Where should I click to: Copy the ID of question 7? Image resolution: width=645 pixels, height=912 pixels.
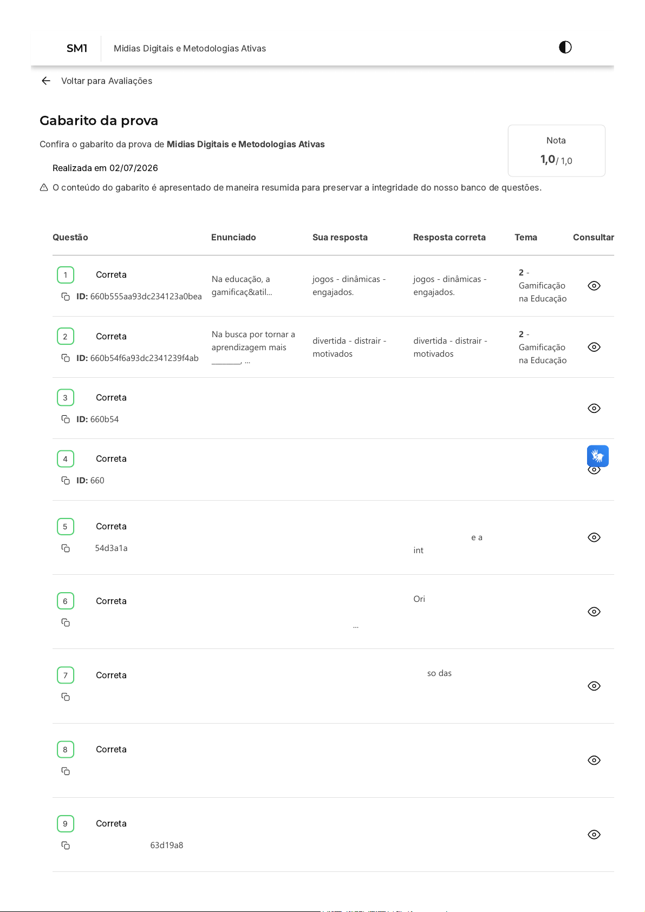66,697
